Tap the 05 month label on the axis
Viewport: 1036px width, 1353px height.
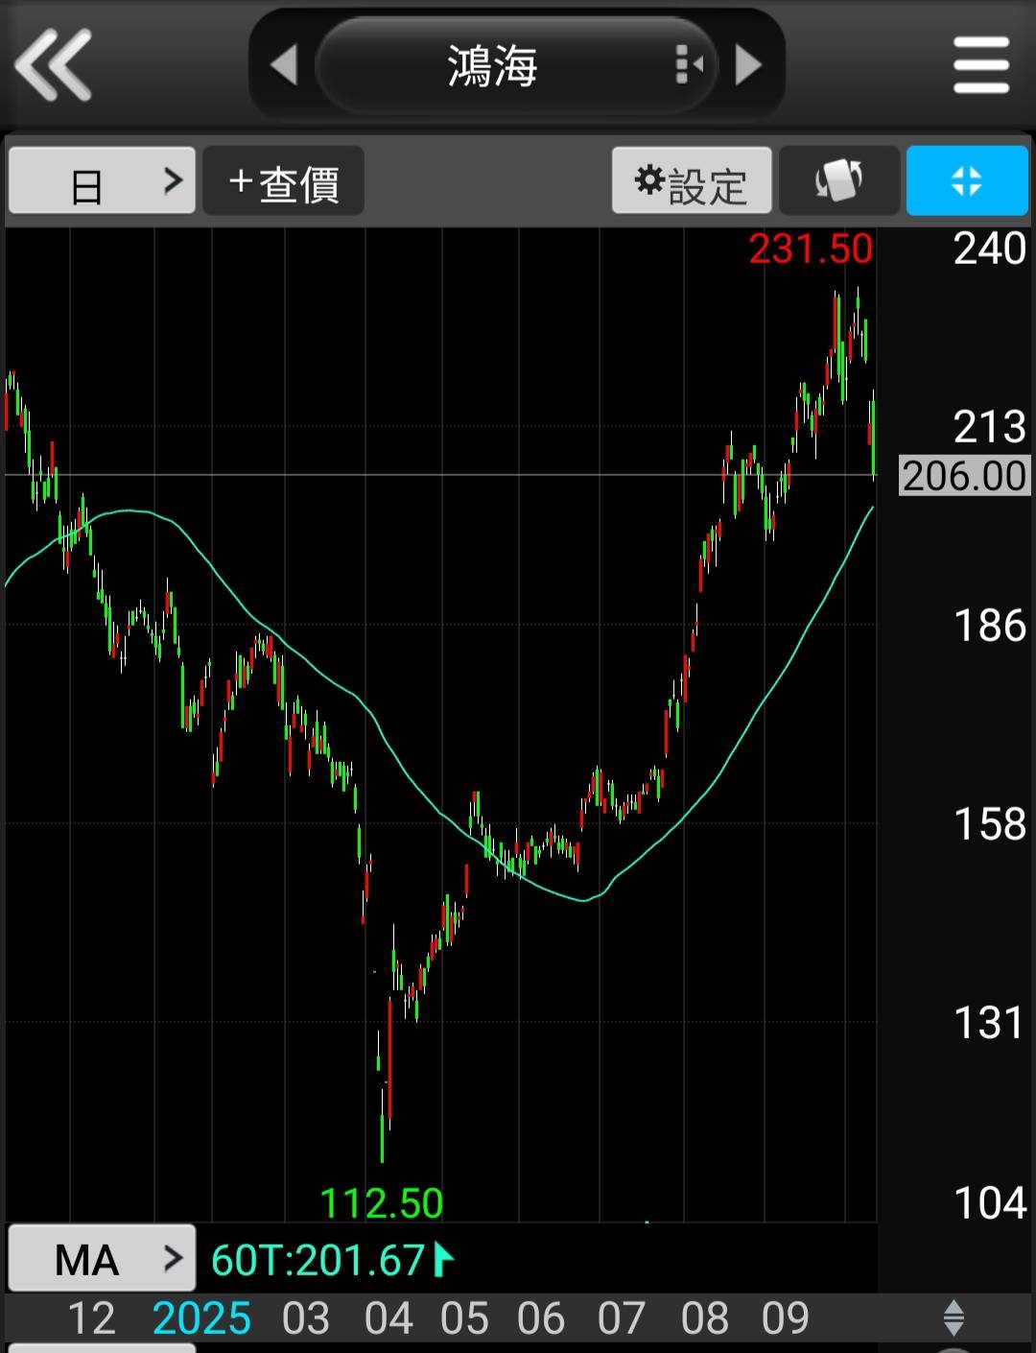(464, 1318)
